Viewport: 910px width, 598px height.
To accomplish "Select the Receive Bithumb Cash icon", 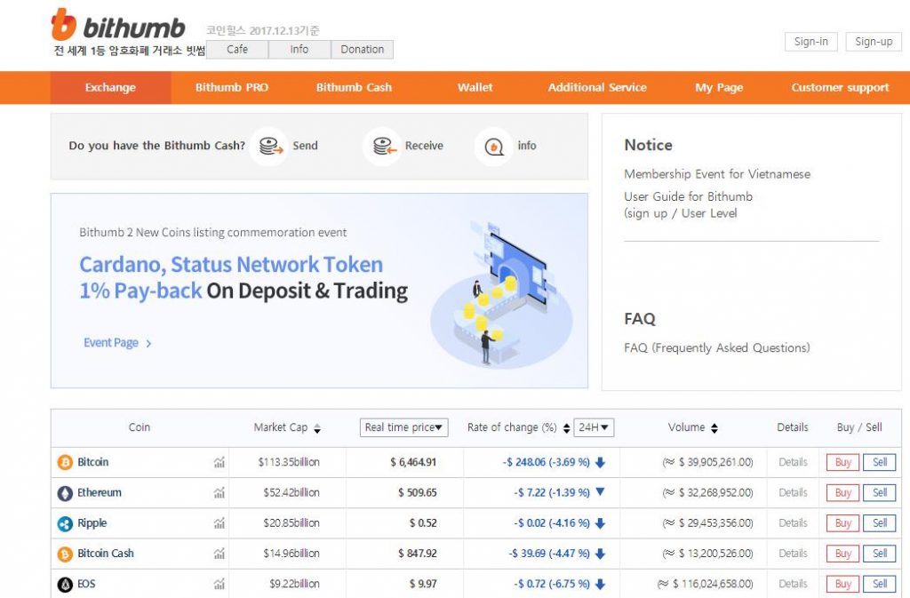I will 382,145.
